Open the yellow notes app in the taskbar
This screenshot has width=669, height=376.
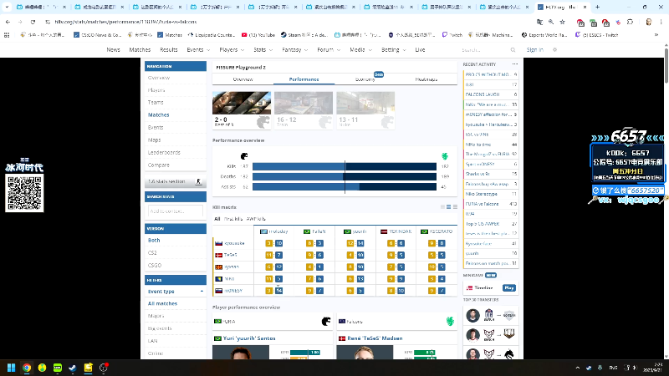point(88,368)
